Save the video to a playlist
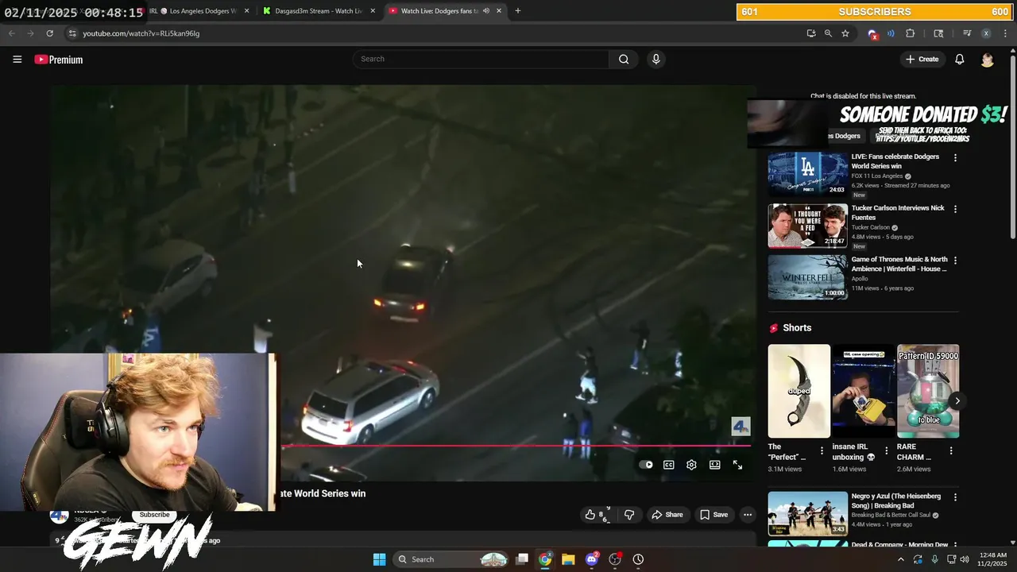Screen dimensions: 1017x572 (x=713, y=515)
